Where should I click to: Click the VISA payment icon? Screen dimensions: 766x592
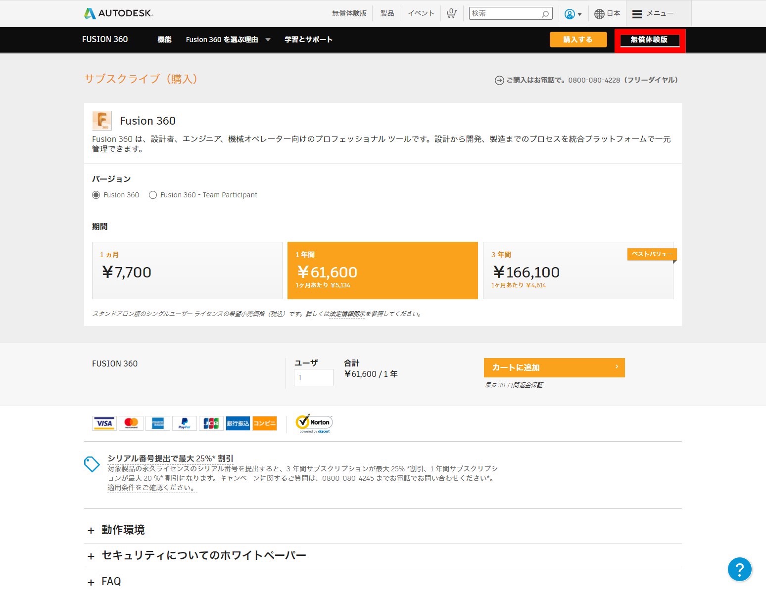(x=104, y=423)
